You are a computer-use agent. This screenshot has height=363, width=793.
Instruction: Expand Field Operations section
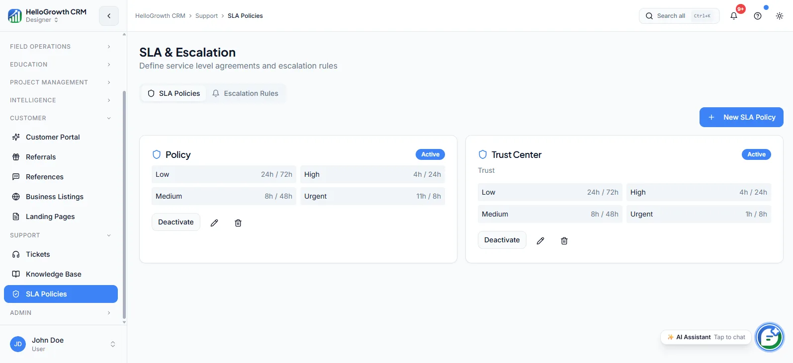61,47
